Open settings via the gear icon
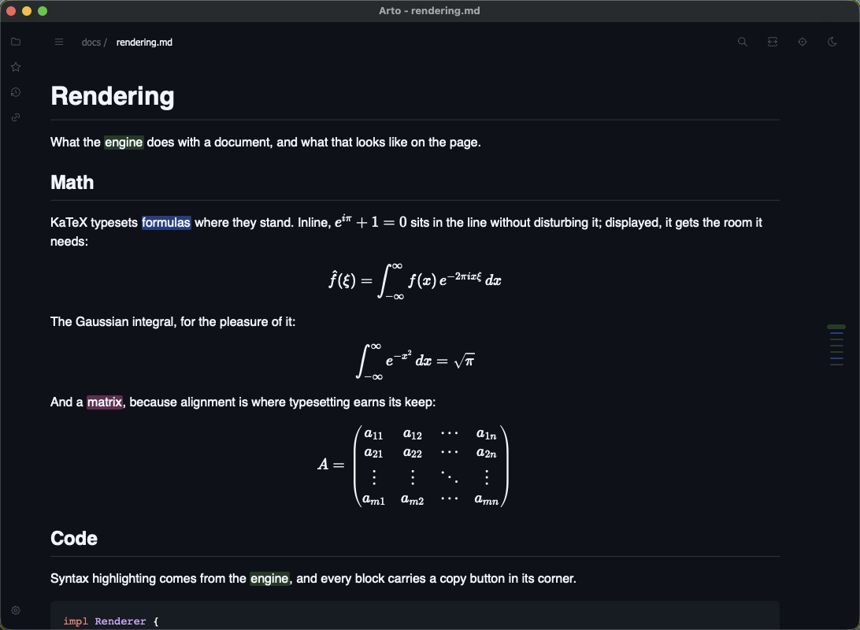The width and height of the screenshot is (860, 630). pos(16,610)
